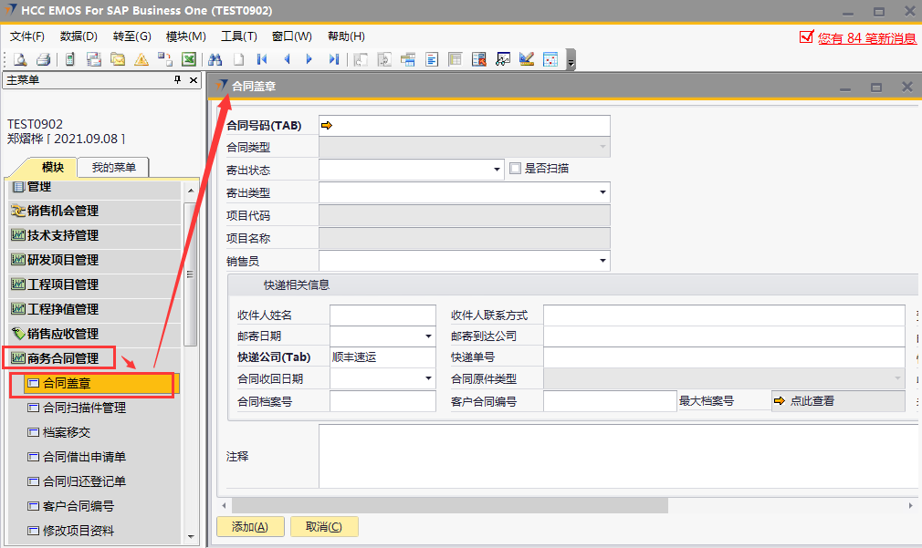Go to the last record arrow icon
This screenshot has width=922, height=548.
coord(333,59)
